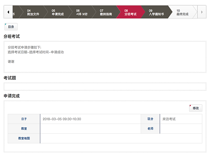This screenshot has height=157, width=210.
Task: Click the 教室地图 value cell
Action: [121, 138]
